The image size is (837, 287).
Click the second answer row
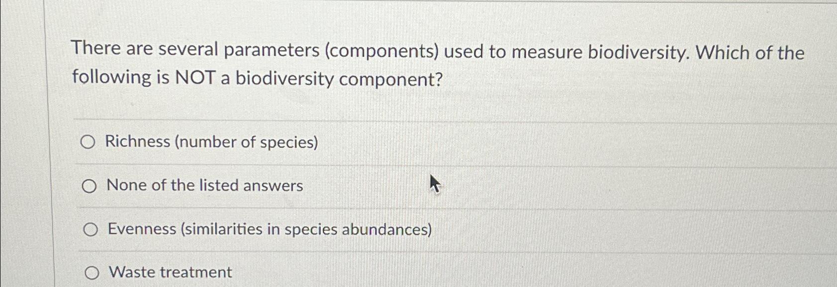348,186
